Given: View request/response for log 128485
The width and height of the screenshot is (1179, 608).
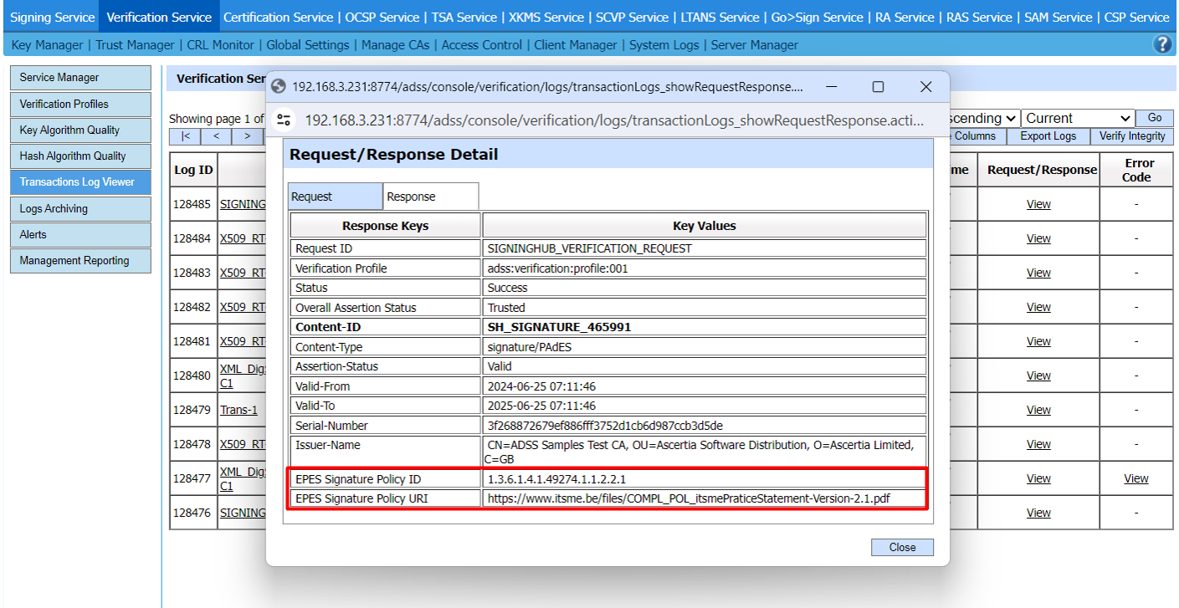Looking at the screenshot, I should 1038,204.
